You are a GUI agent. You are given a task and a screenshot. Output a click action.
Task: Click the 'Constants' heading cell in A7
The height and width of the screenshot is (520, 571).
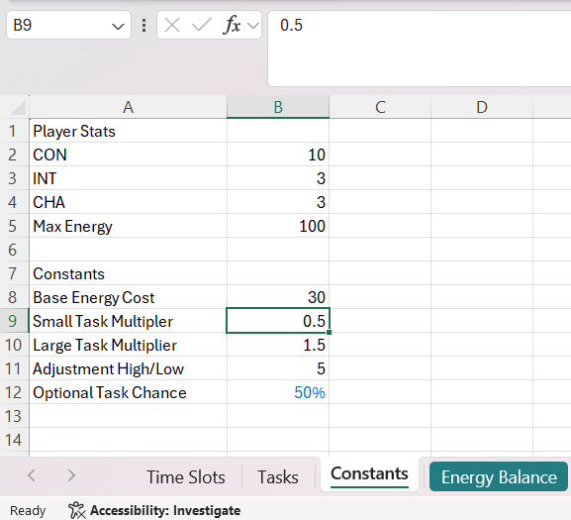pos(129,273)
